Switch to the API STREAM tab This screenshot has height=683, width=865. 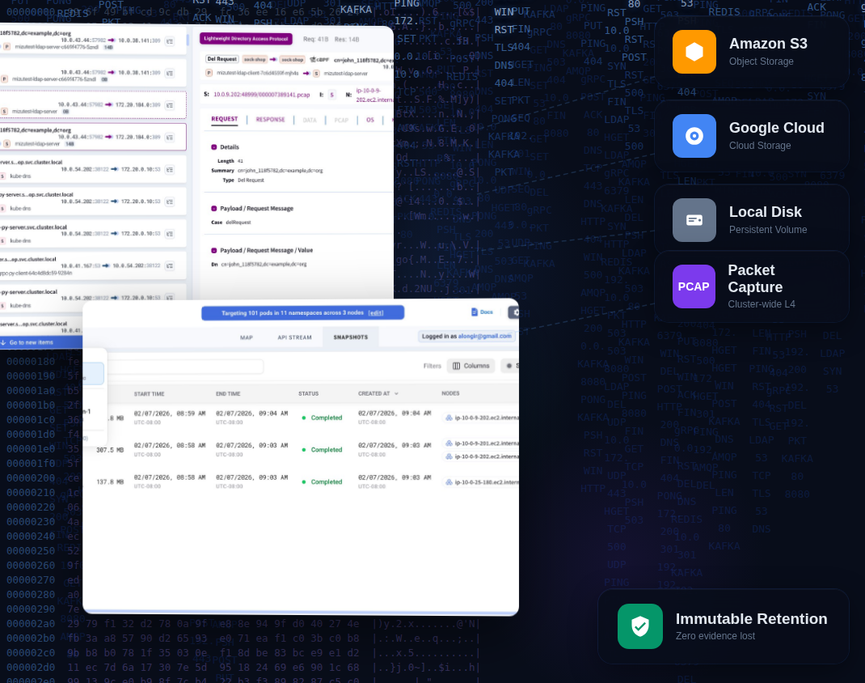pyautogui.click(x=294, y=337)
